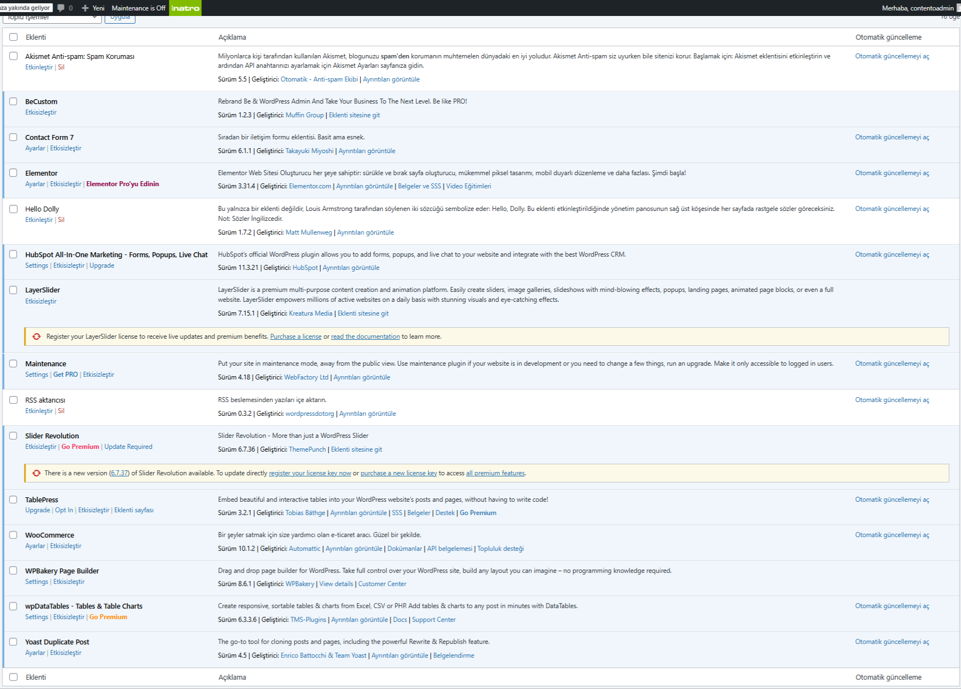Open the comments bubble icon in admin bar
961x689 pixels.
(x=61, y=8)
